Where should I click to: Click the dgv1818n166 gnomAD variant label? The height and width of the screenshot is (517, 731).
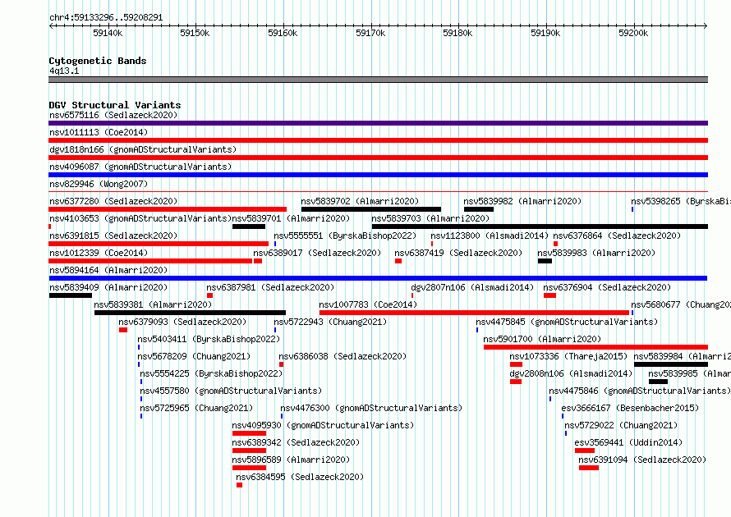pyautogui.click(x=143, y=149)
